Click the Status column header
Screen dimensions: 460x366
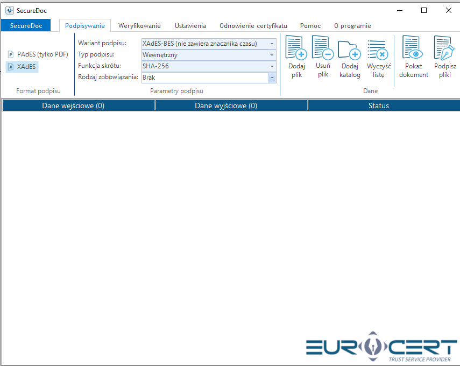[378, 106]
